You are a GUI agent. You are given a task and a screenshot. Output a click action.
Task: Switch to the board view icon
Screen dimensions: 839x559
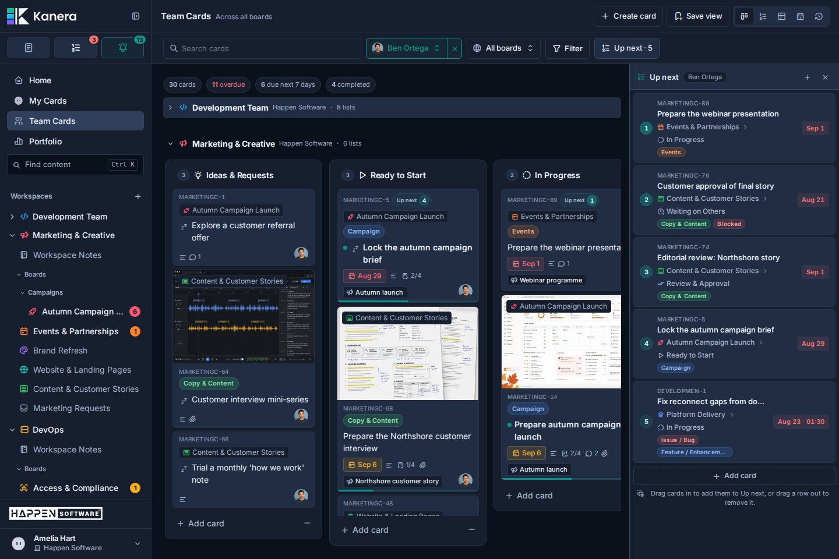tap(744, 16)
